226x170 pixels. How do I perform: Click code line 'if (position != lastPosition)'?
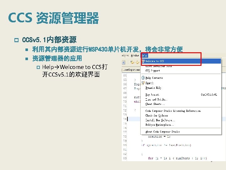[x=166, y=145]
